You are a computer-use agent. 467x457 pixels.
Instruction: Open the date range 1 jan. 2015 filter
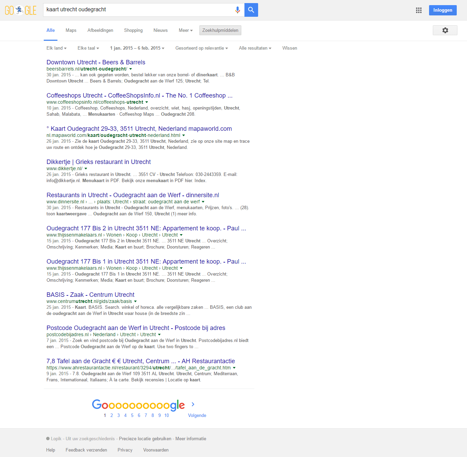[137, 48]
